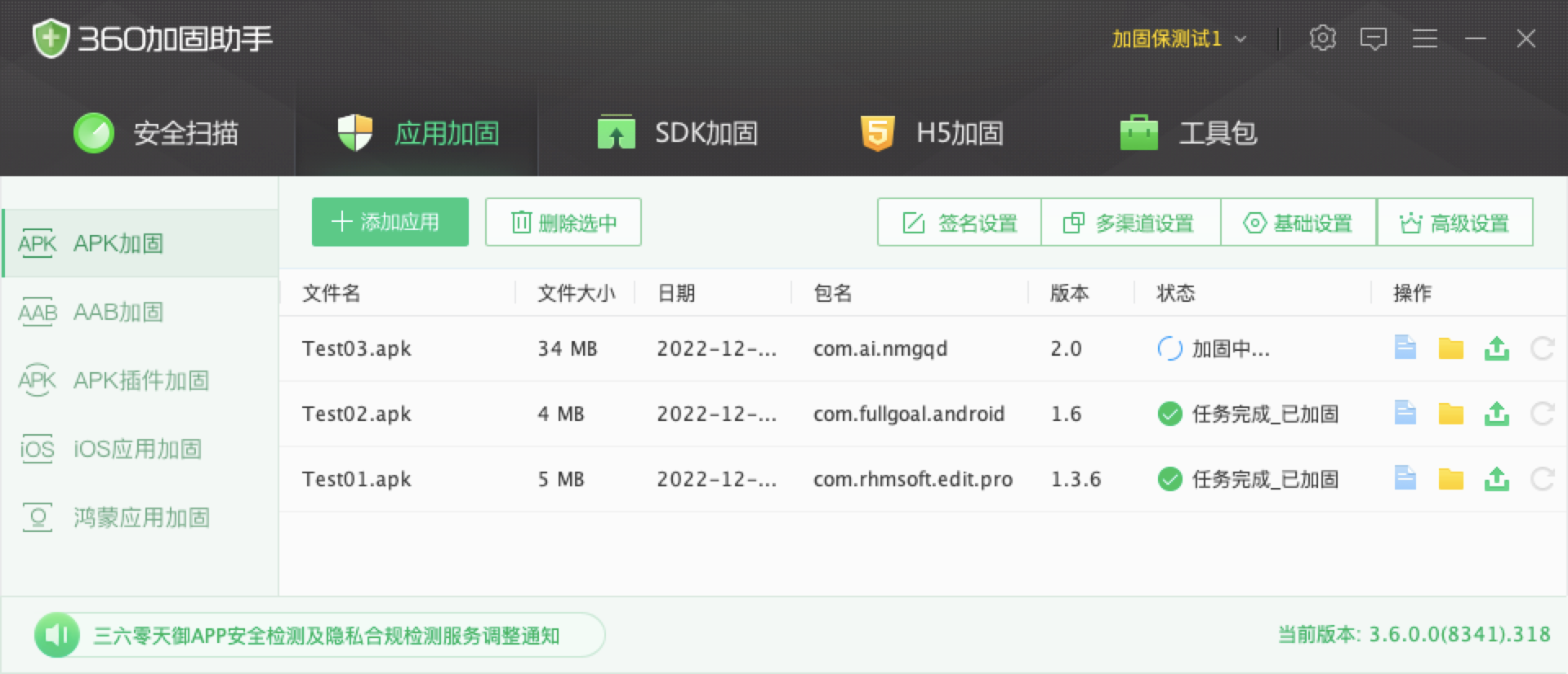Select APK插件加固 in the sidebar
1568x674 pixels.
click(140, 380)
